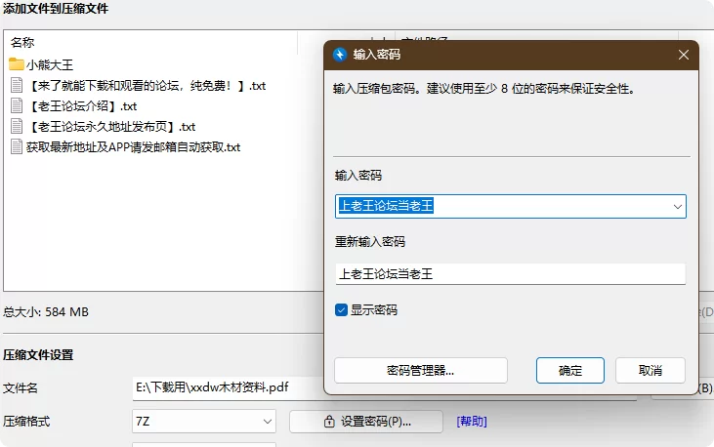Image resolution: width=714 pixels, height=447 pixels.
Task: Click the 输入密码 text field
Action: 511,207
